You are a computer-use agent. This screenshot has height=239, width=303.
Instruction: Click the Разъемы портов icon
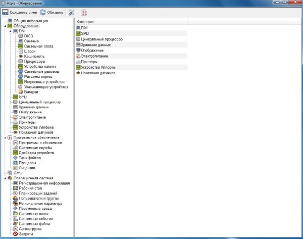coord(21,77)
